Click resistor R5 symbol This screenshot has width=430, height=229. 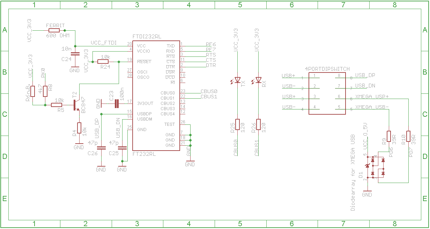coord(57,105)
